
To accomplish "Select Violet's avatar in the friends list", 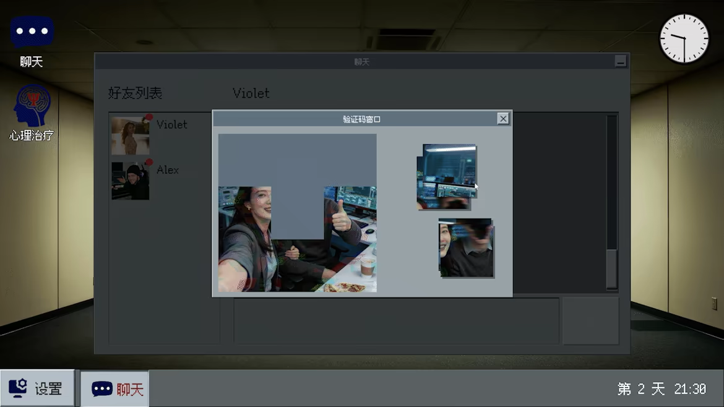I will point(130,135).
